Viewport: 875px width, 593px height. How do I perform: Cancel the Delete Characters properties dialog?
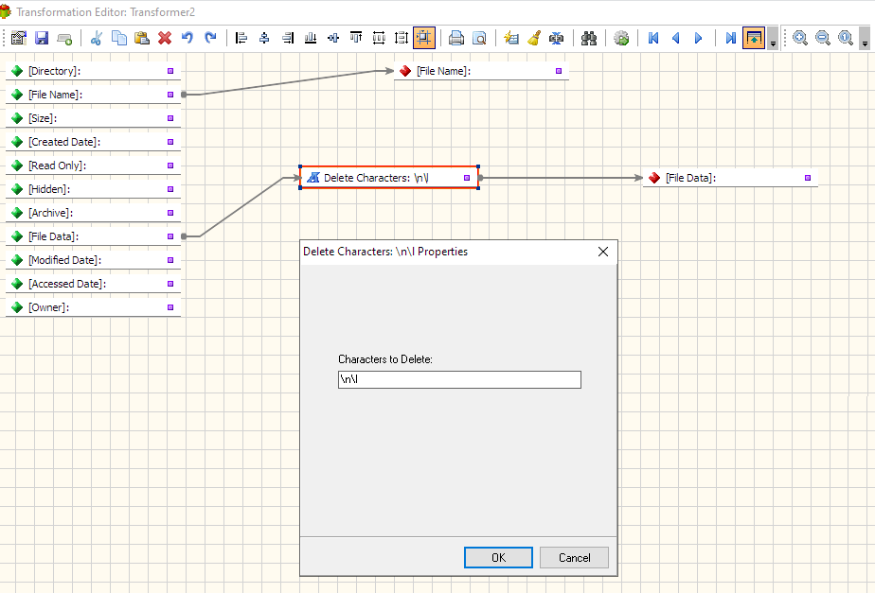coord(574,557)
